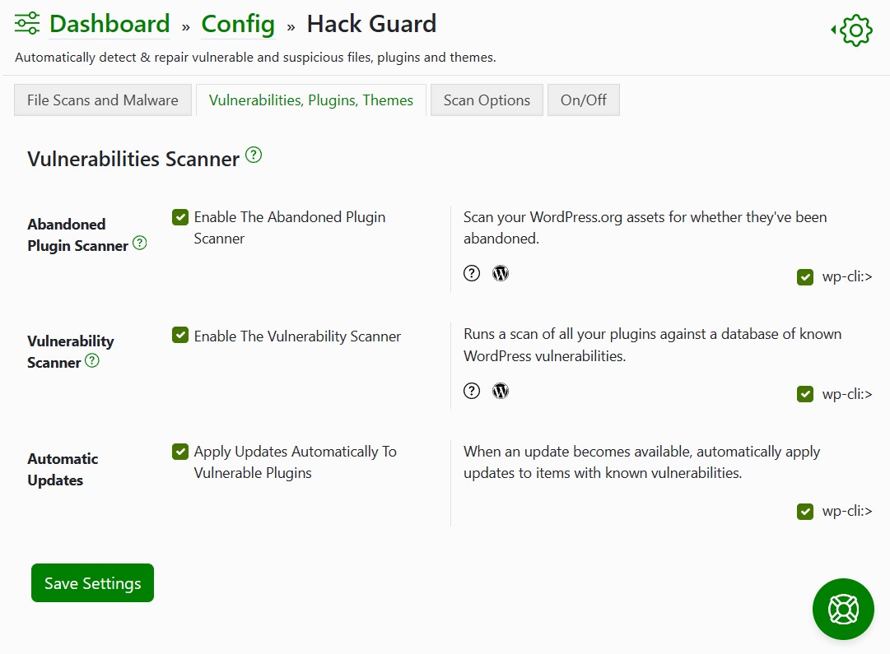
Task: Toggle wp-cli checkbox for Automatic Updates
Action: click(x=805, y=512)
